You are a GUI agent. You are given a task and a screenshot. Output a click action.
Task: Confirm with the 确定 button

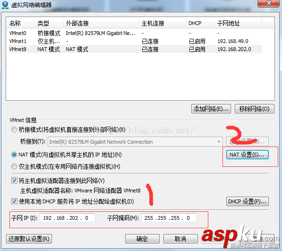(x=142, y=239)
